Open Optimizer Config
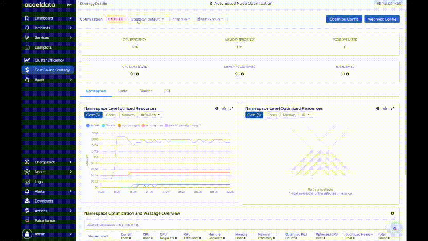 click(344, 19)
